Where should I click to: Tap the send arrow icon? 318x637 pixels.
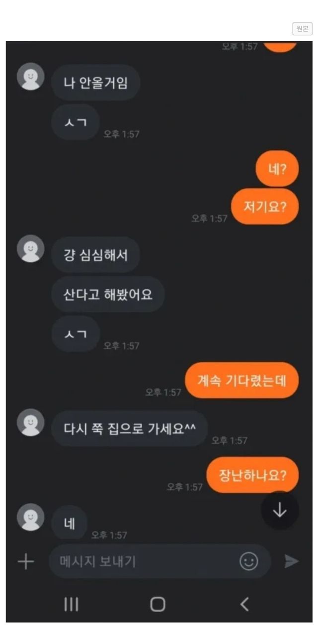pos(292,561)
